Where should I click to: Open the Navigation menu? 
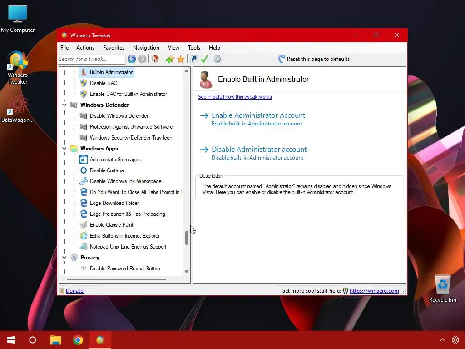pyautogui.click(x=146, y=48)
